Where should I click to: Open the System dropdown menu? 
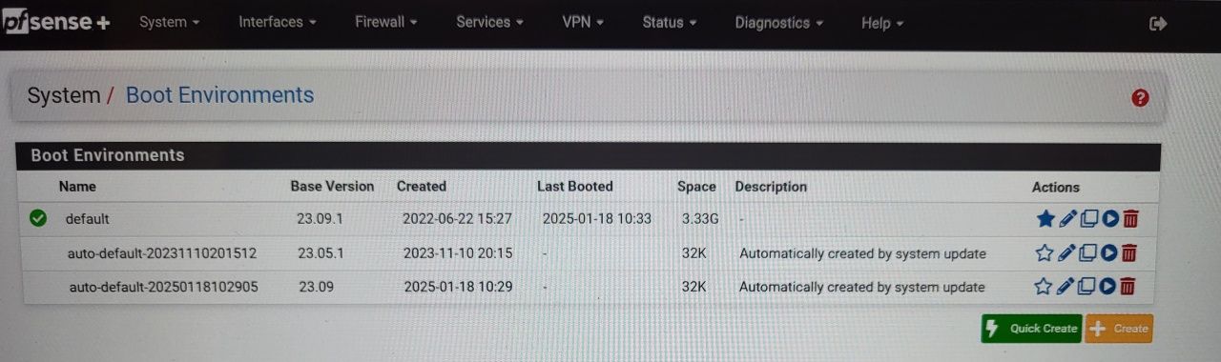click(x=169, y=22)
